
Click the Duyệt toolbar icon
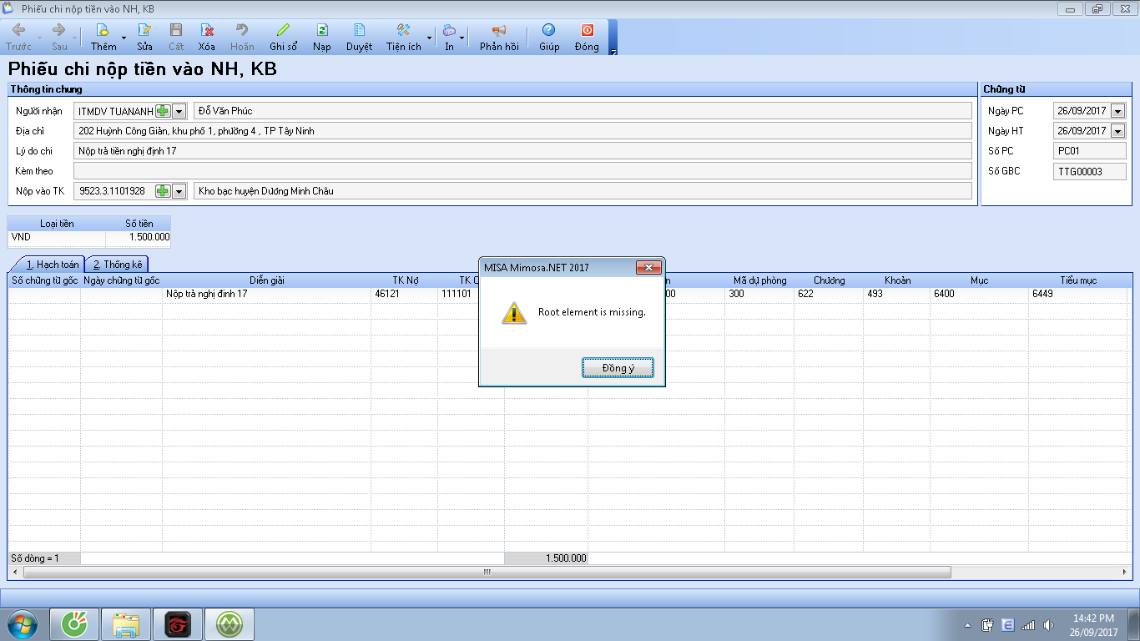(359, 30)
